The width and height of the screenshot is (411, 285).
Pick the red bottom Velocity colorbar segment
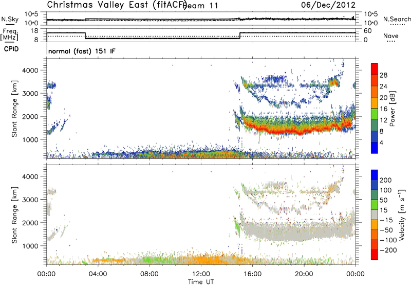pos(375,255)
